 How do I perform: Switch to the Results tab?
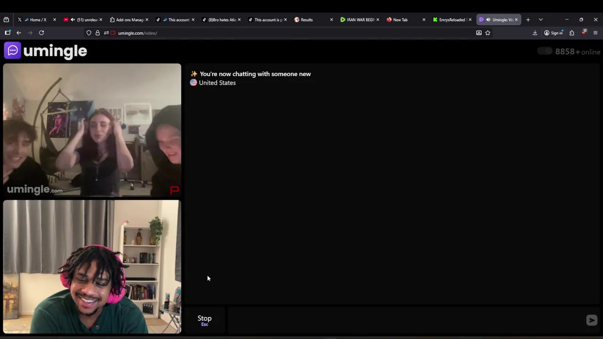click(314, 20)
